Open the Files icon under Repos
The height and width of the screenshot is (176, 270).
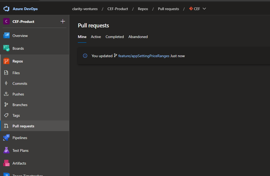6,73
